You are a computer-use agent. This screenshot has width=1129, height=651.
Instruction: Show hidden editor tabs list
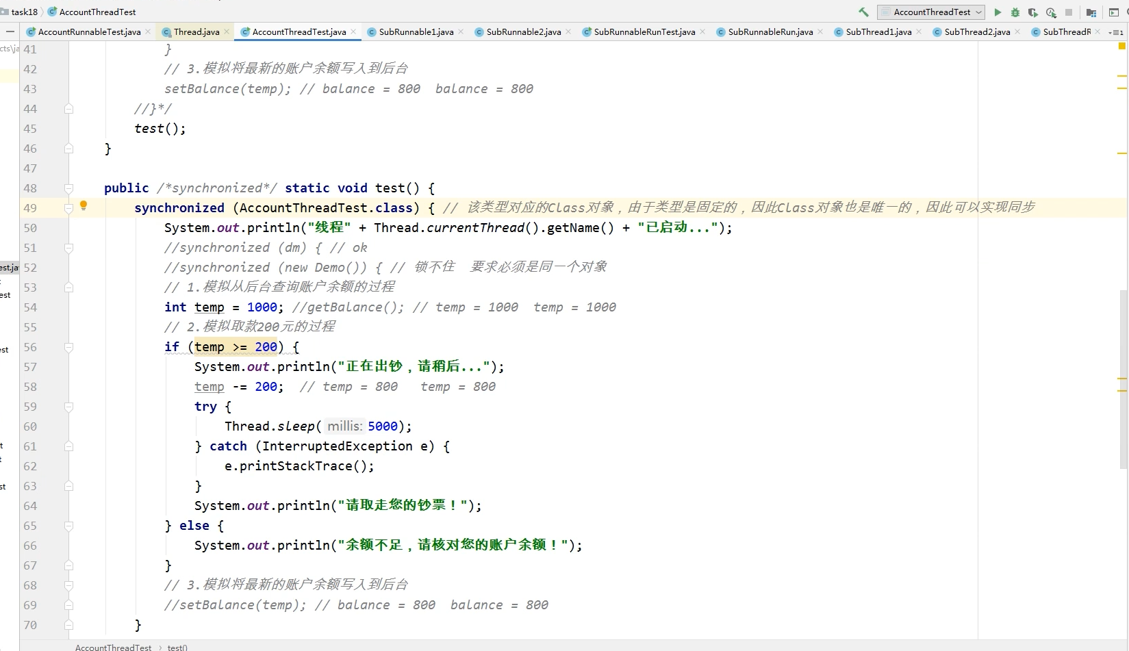(1116, 32)
